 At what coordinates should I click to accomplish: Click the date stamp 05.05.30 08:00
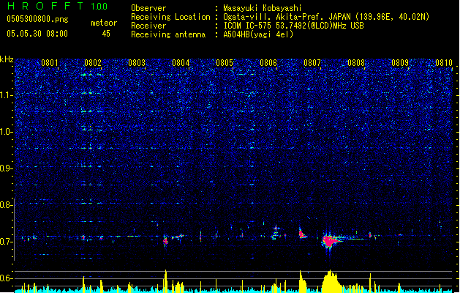[x=37, y=34]
